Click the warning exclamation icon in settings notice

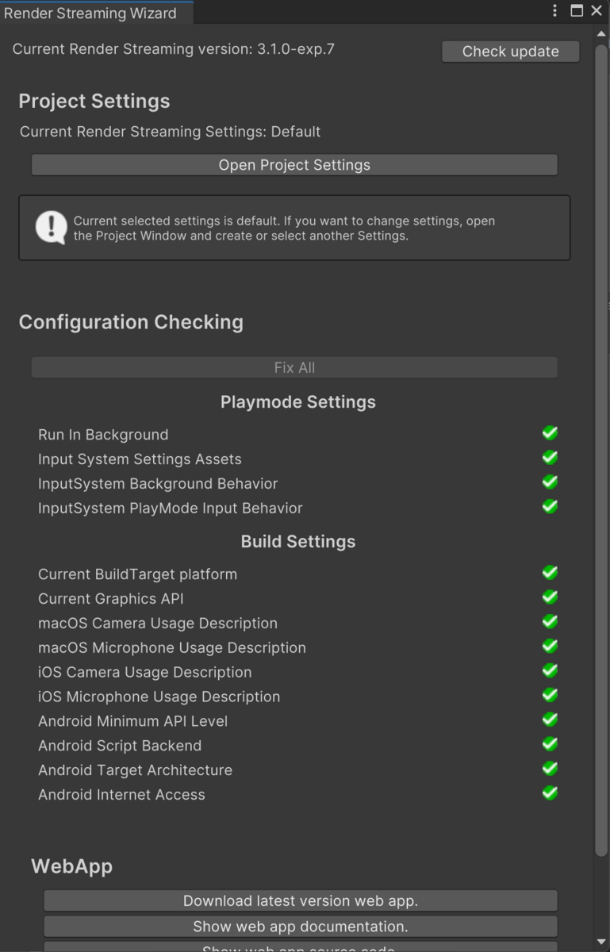(x=50, y=227)
